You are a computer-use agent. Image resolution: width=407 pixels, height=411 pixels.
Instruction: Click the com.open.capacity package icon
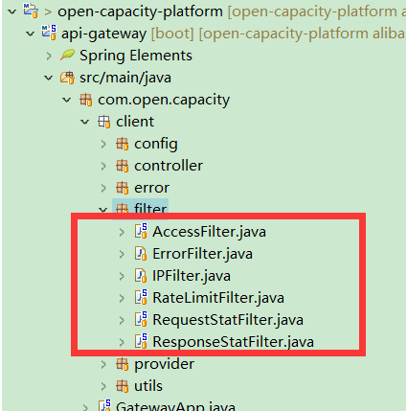pos(86,100)
